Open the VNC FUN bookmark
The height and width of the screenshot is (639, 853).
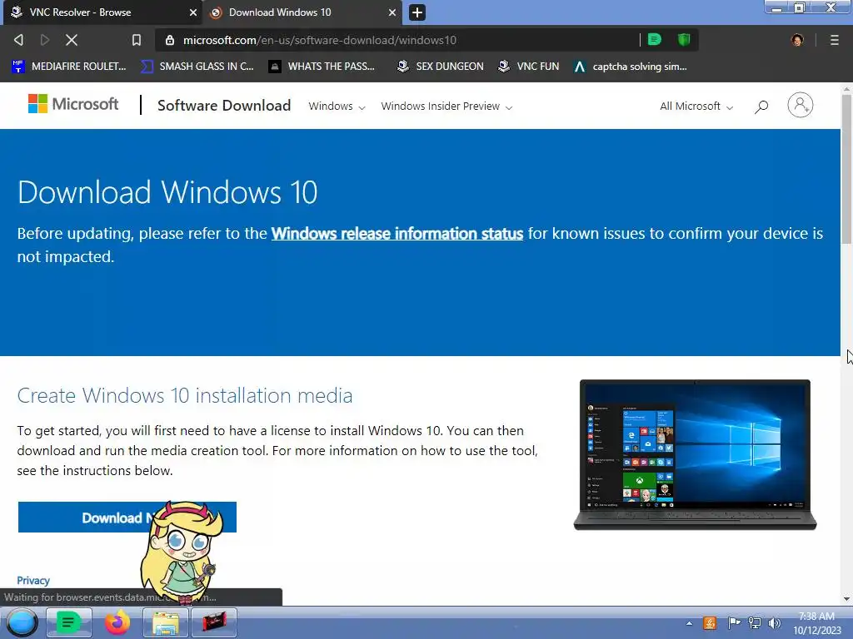[x=528, y=67]
